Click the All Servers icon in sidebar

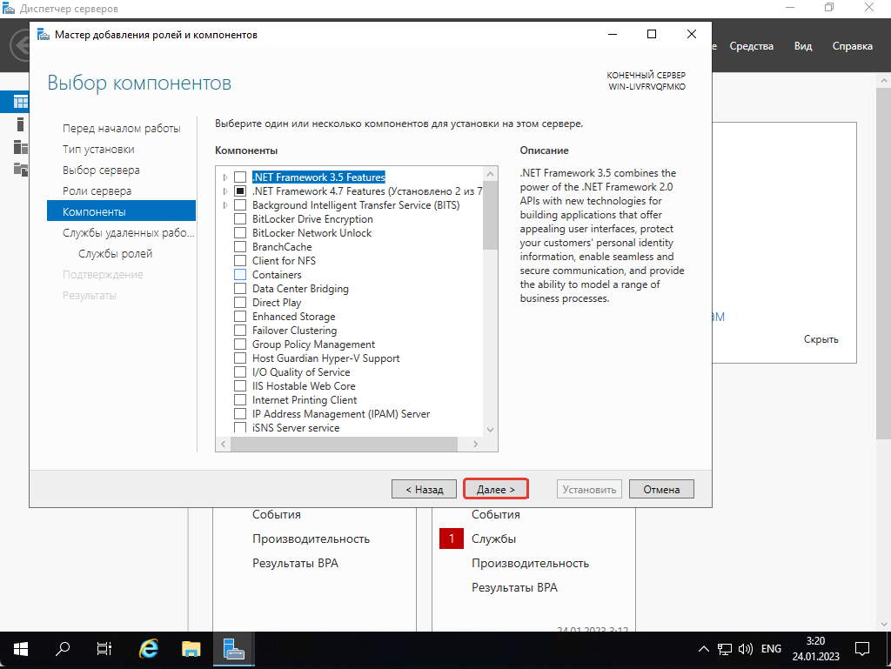[21, 146]
